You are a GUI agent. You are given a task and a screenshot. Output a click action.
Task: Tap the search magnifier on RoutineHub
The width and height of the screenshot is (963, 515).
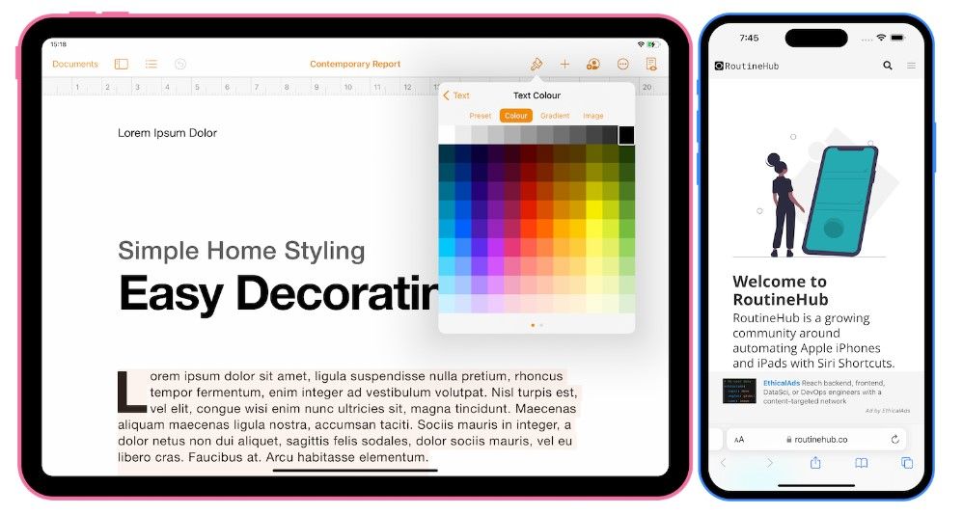[x=888, y=65]
